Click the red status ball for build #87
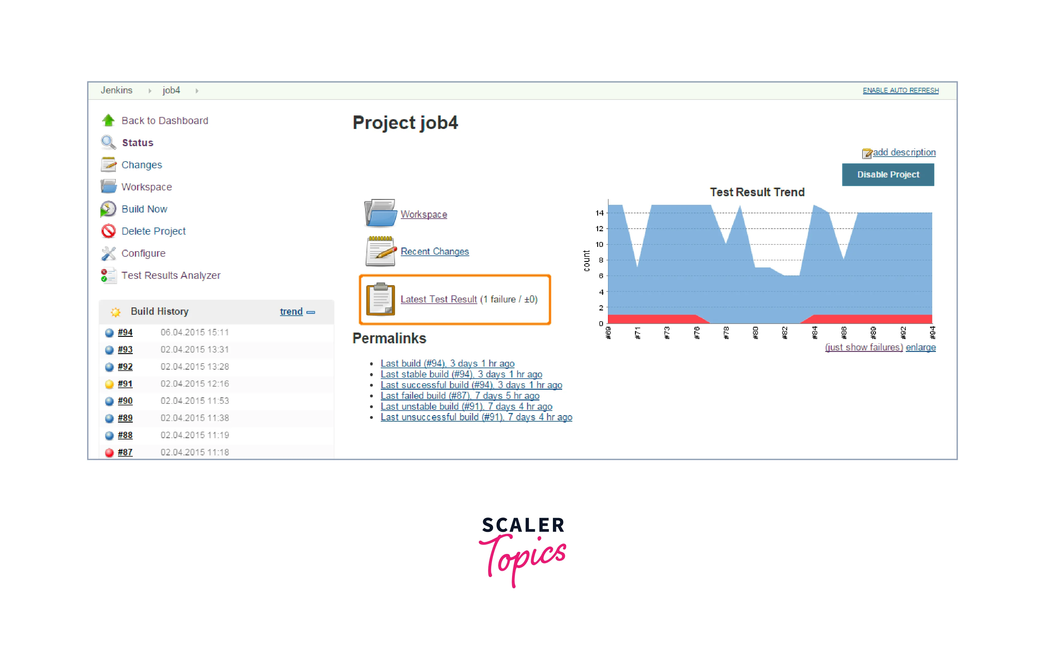The width and height of the screenshot is (1045, 647). (x=109, y=452)
